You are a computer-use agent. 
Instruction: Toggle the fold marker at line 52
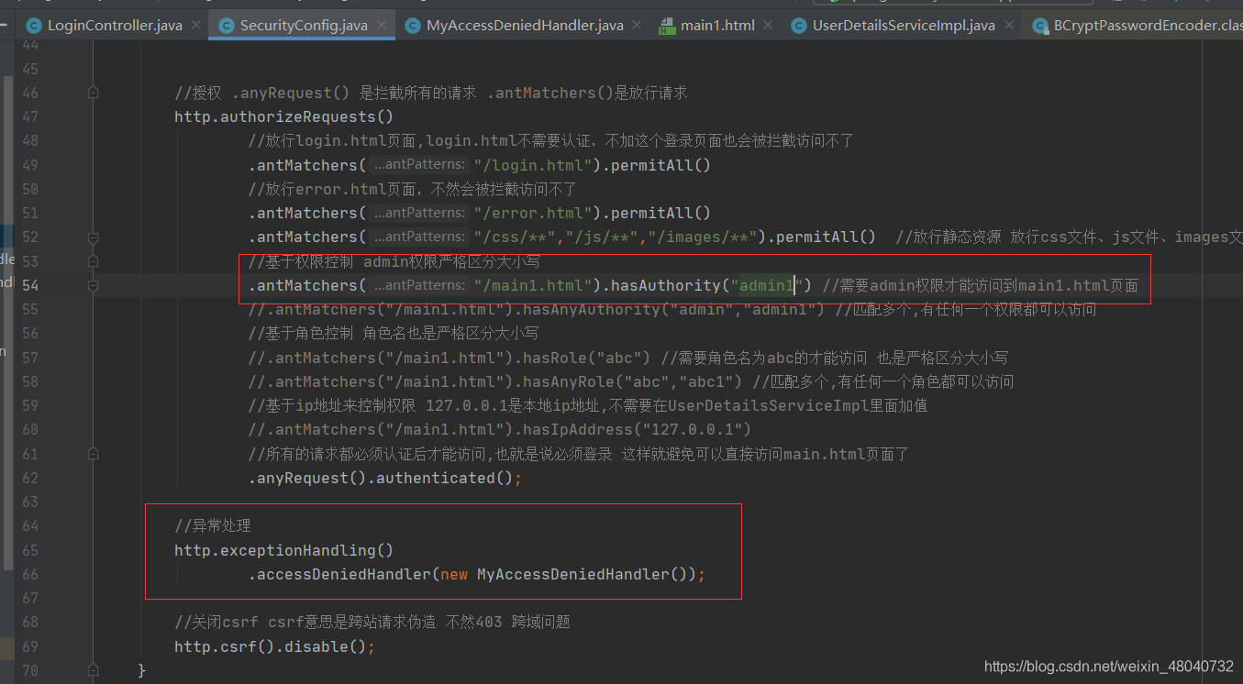pos(93,237)
